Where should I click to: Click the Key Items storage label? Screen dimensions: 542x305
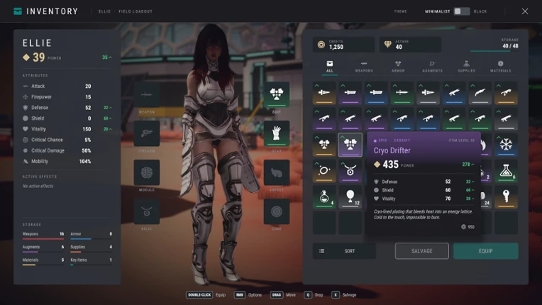(79, 260)
